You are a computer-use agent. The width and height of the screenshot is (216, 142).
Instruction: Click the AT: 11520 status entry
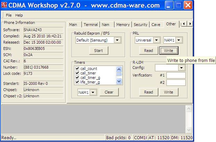click(159, 138)
